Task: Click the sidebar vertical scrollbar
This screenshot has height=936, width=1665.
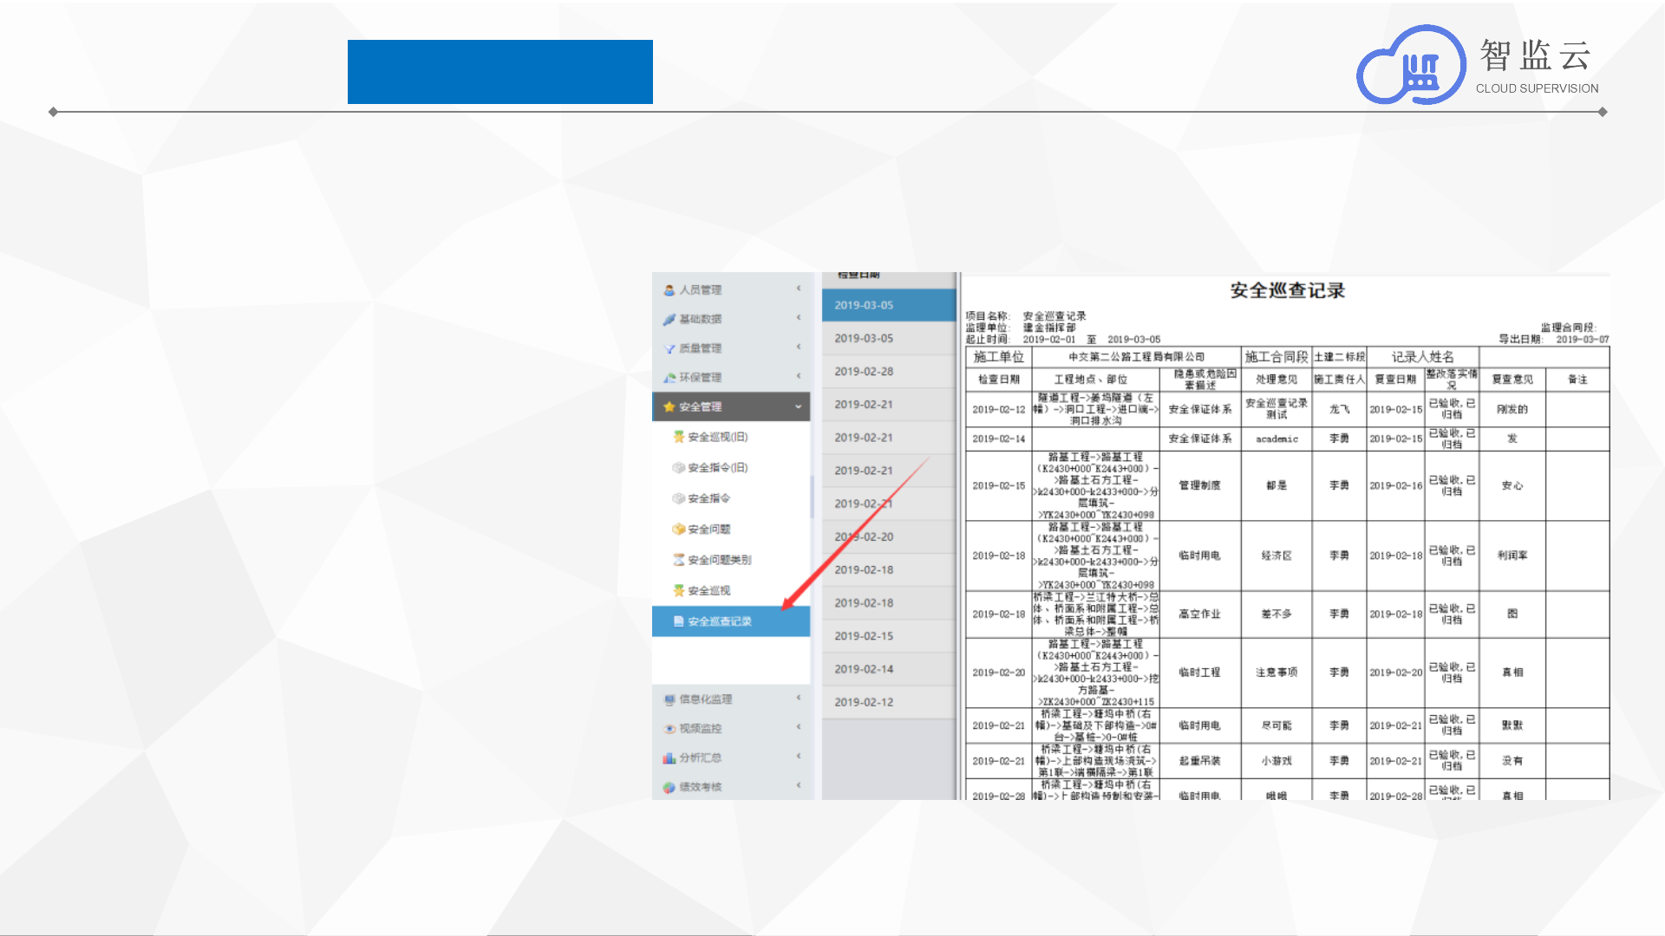Action: pos(813,496)
